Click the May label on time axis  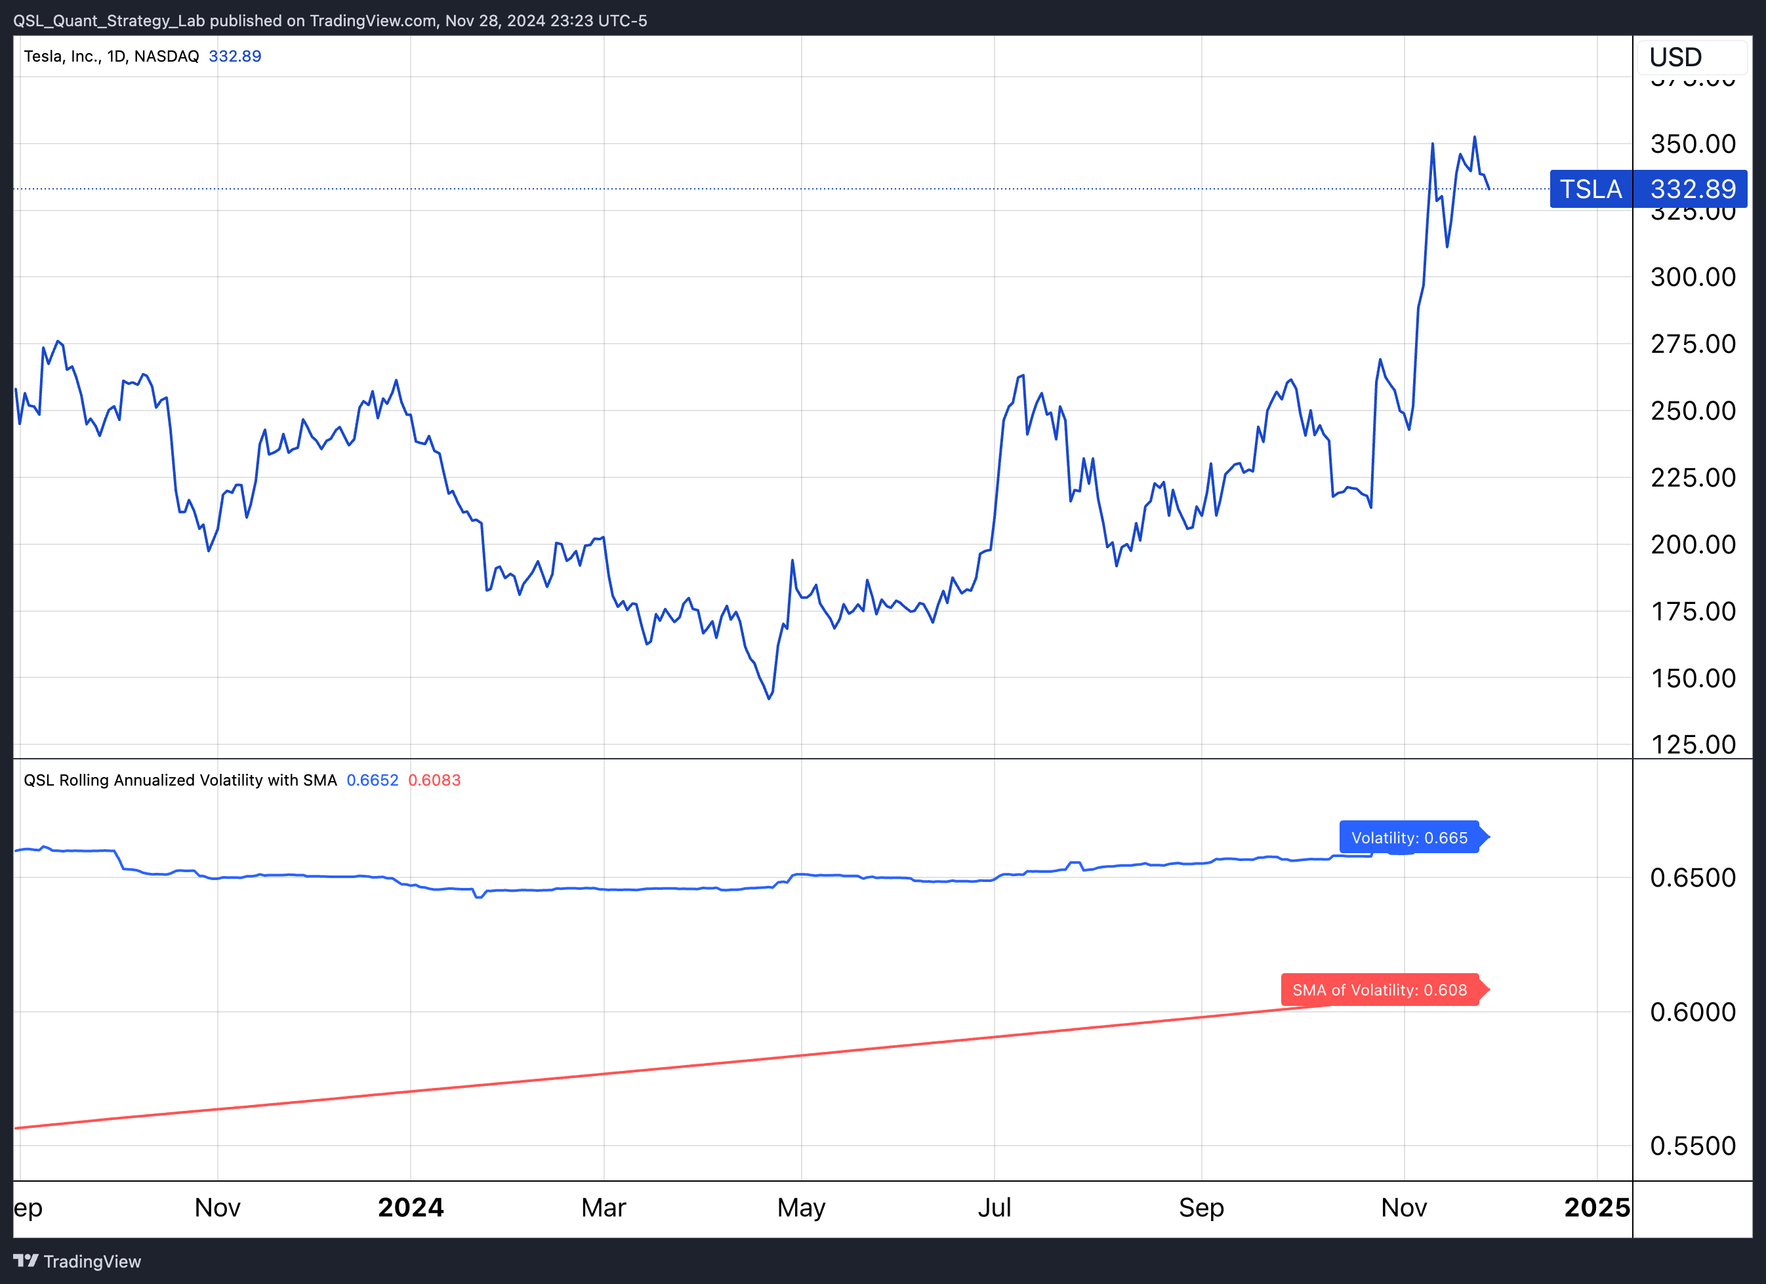click(800, 1207)
